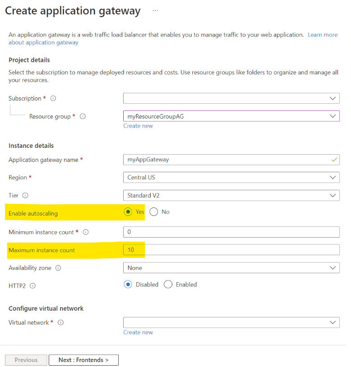Open Learn more about application gateway link
Screen dimensions: 351x367
click(323, 35)
